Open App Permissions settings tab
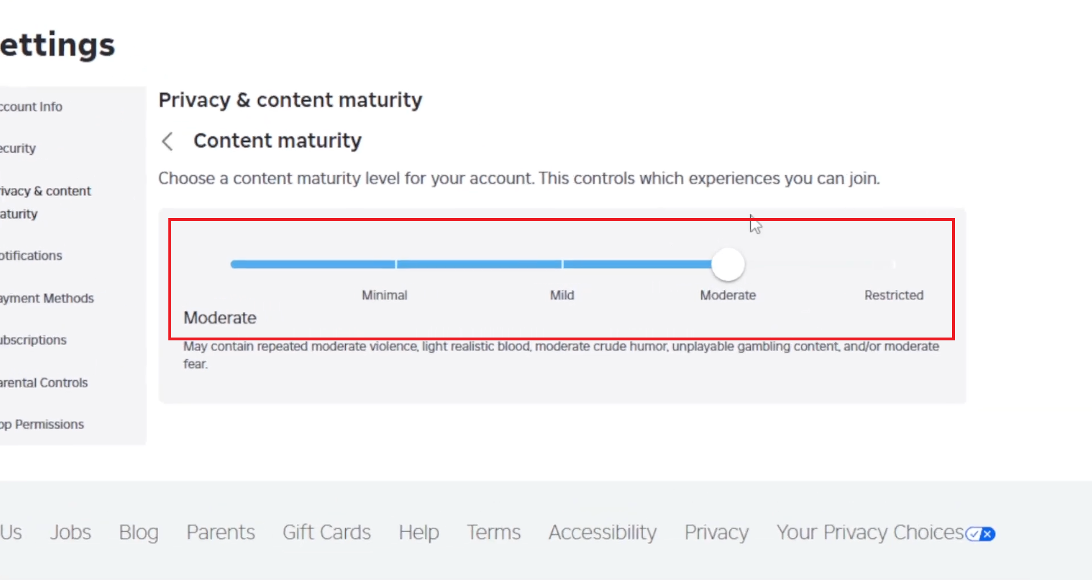1092x580 pixels. pyautogui.click(x=42, y=425)
